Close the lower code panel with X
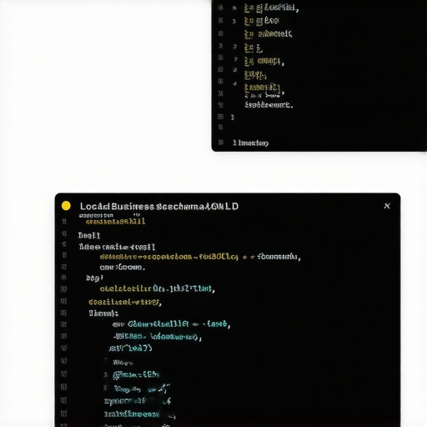Screen dimensions: 427x427 click(x=387, y=206)
